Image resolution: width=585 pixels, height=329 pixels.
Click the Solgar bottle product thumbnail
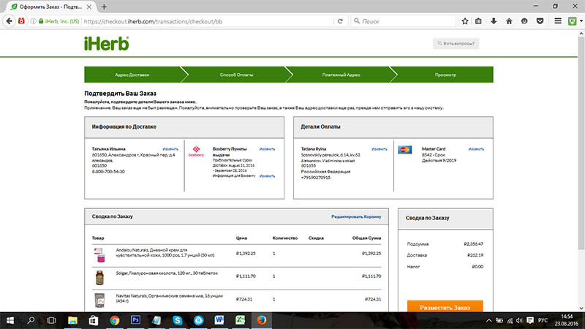click(99, 278)
